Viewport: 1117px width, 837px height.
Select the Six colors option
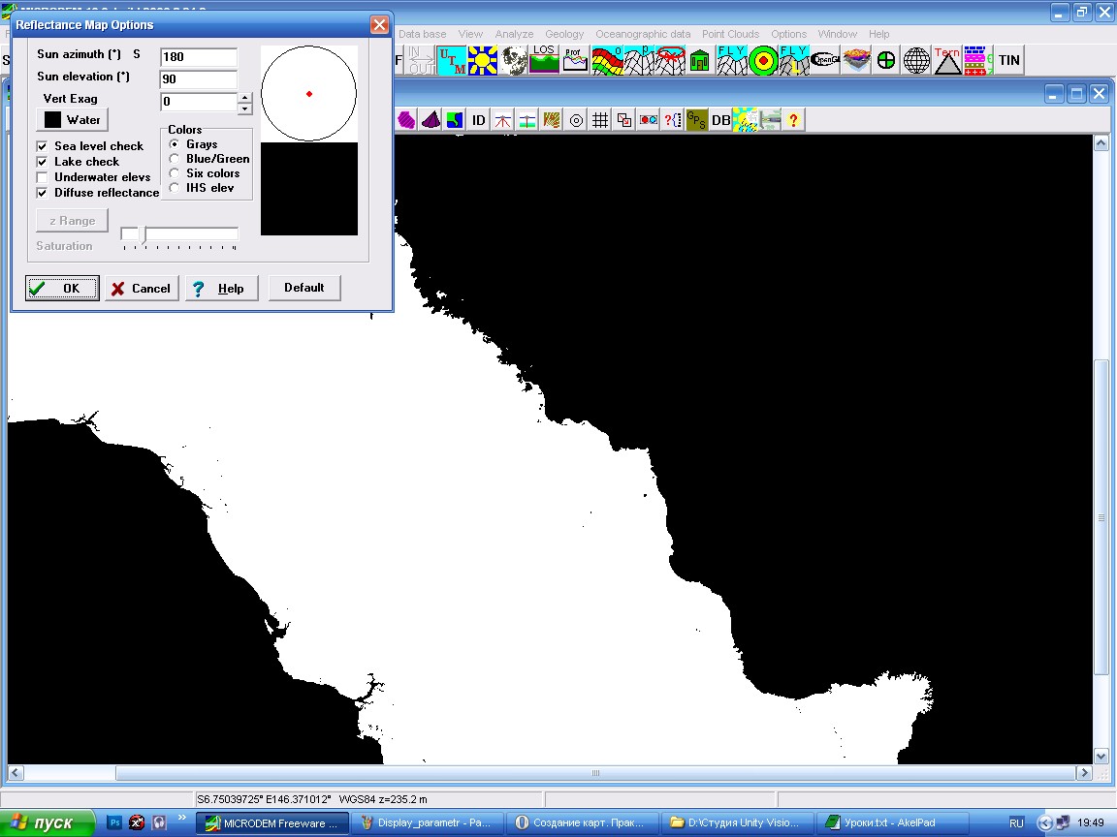click(174, 173)
